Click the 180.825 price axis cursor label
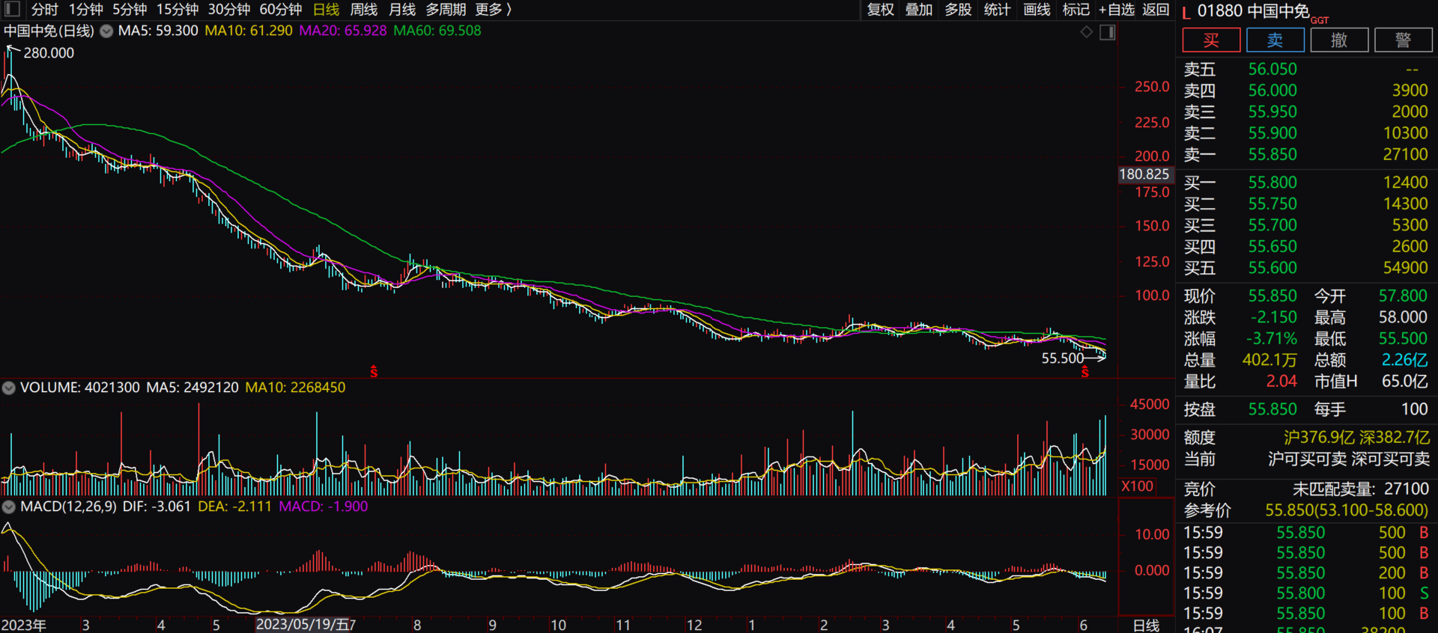This screenshot has height=633, width=1438. (x=1144, y=174)
